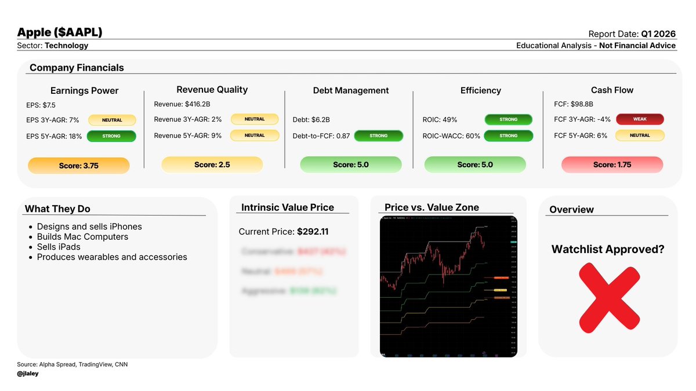
Task: Click the Cash Flow heading
Action: coord(612,90)
